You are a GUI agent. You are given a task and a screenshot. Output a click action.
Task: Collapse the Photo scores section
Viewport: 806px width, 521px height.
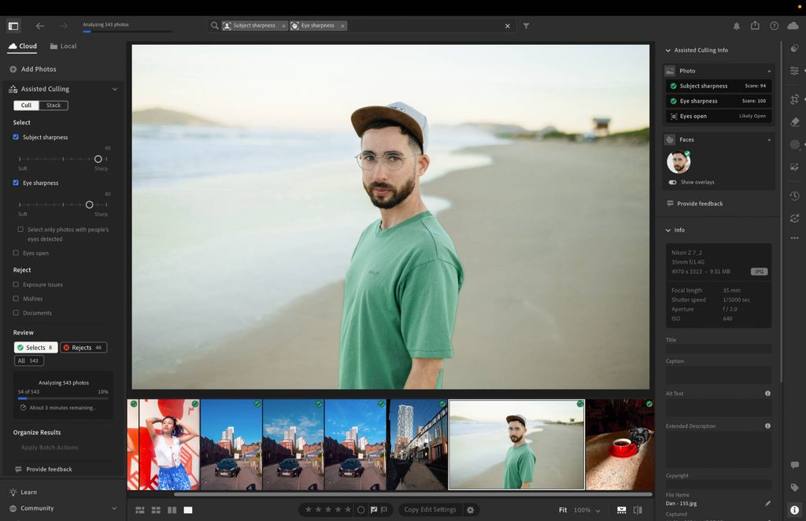769,71
